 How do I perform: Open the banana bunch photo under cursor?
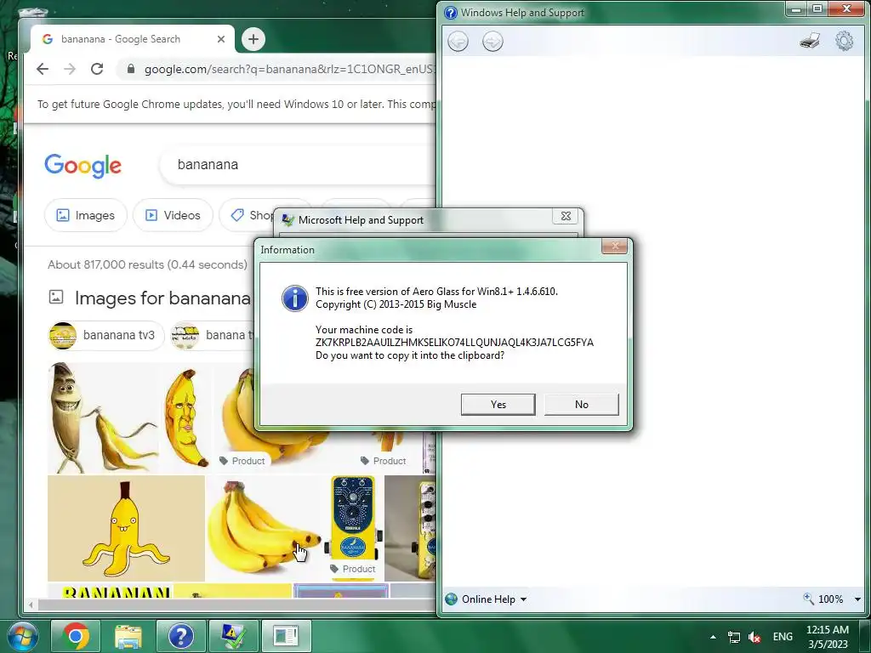pyautogui.click(x=265, y=528)
